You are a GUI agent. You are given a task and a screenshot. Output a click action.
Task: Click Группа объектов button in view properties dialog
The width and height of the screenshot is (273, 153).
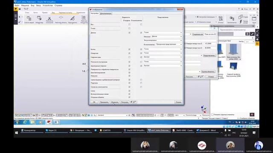208,72
